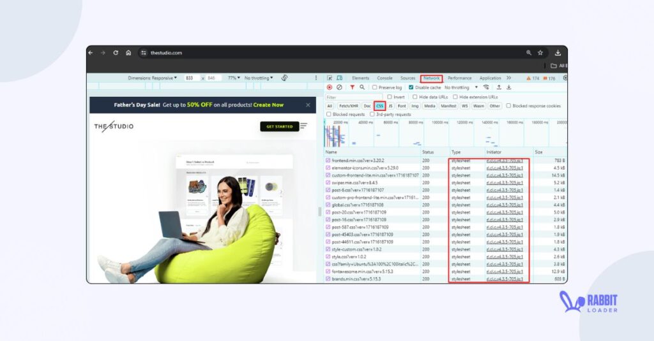Viewport: 654px width, 341px height.
Task: Click the browser home icon
Action: coord(128,53)
